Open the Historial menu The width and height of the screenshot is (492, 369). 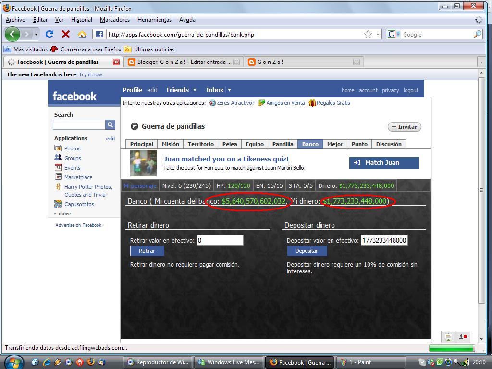tap(82, 20)
